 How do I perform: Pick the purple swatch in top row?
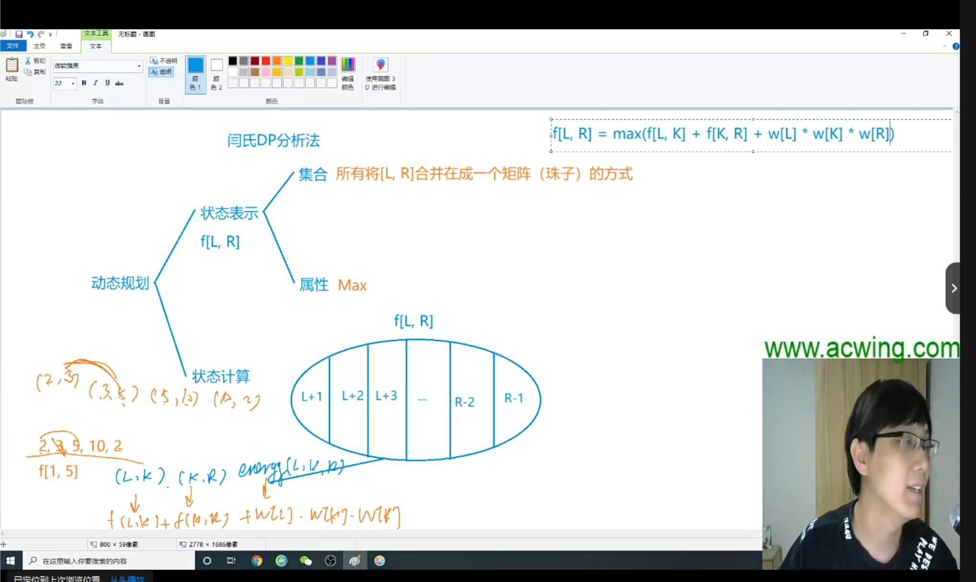coord(332,61)
